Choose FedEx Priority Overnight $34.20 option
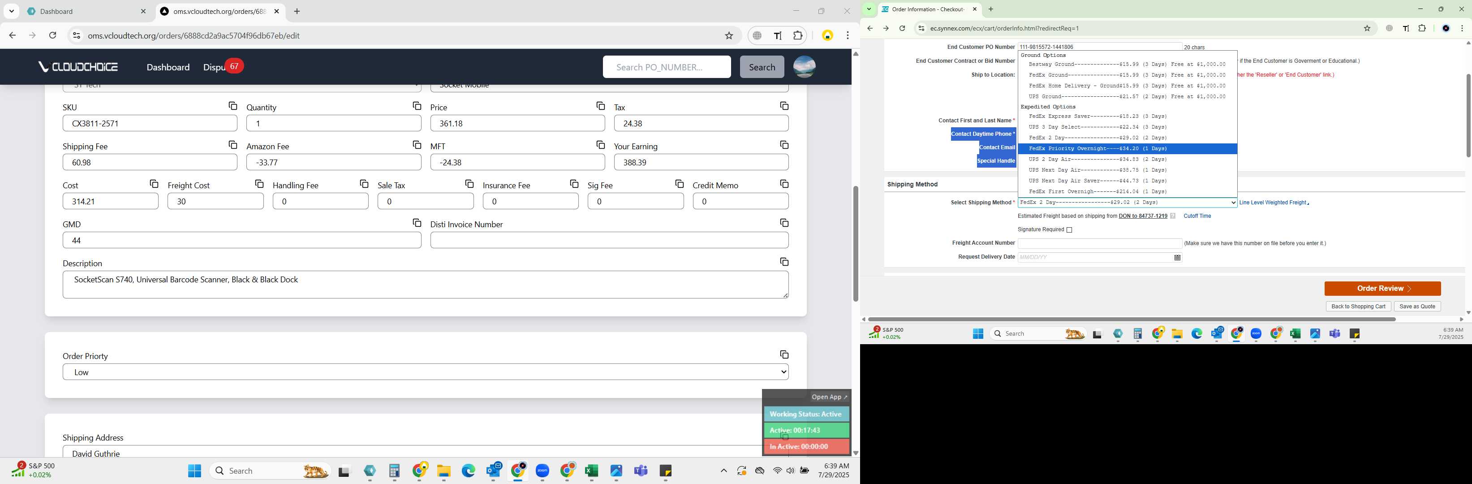This screenshot has height=484, width=1472. click(x=1127, y=149)
